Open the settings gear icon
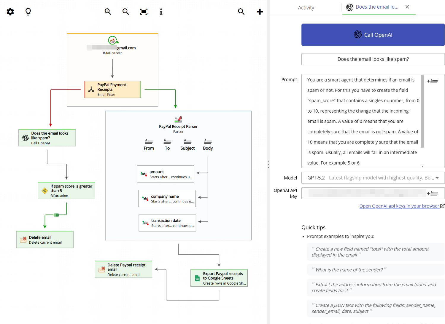The height and width of the screenshot is (324, 445). point(10,12)
